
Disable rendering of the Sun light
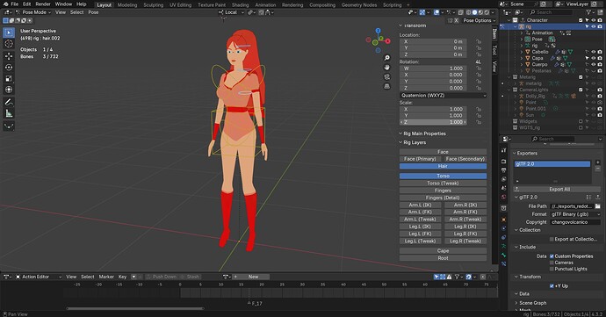pos(600,115)
